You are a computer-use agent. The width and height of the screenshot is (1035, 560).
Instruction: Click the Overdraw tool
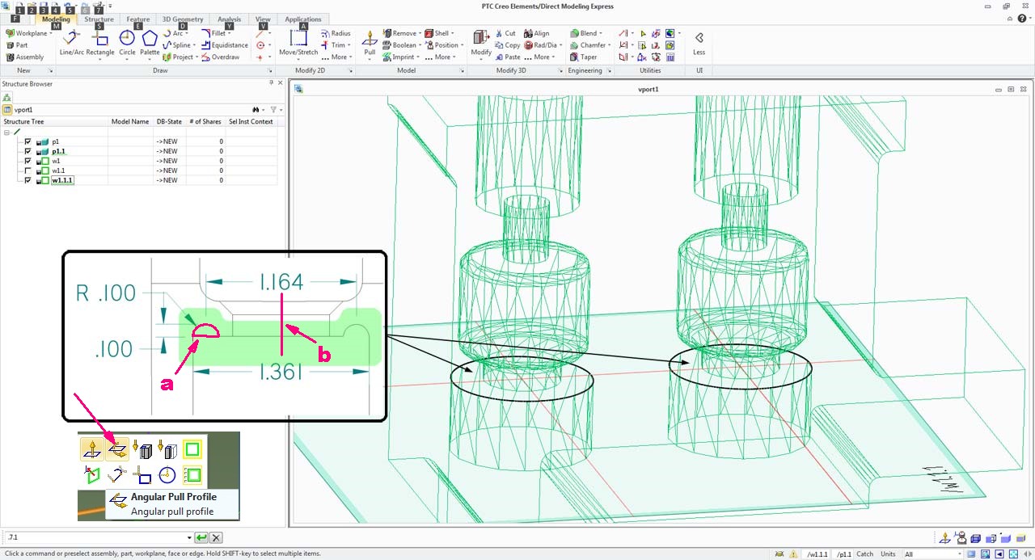[220, 57]
